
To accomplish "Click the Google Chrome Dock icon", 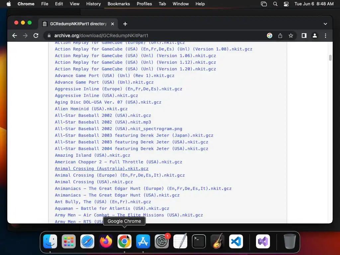I will pos(125,241).
